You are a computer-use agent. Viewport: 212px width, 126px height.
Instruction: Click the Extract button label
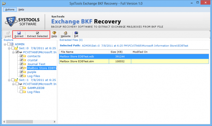19,36
